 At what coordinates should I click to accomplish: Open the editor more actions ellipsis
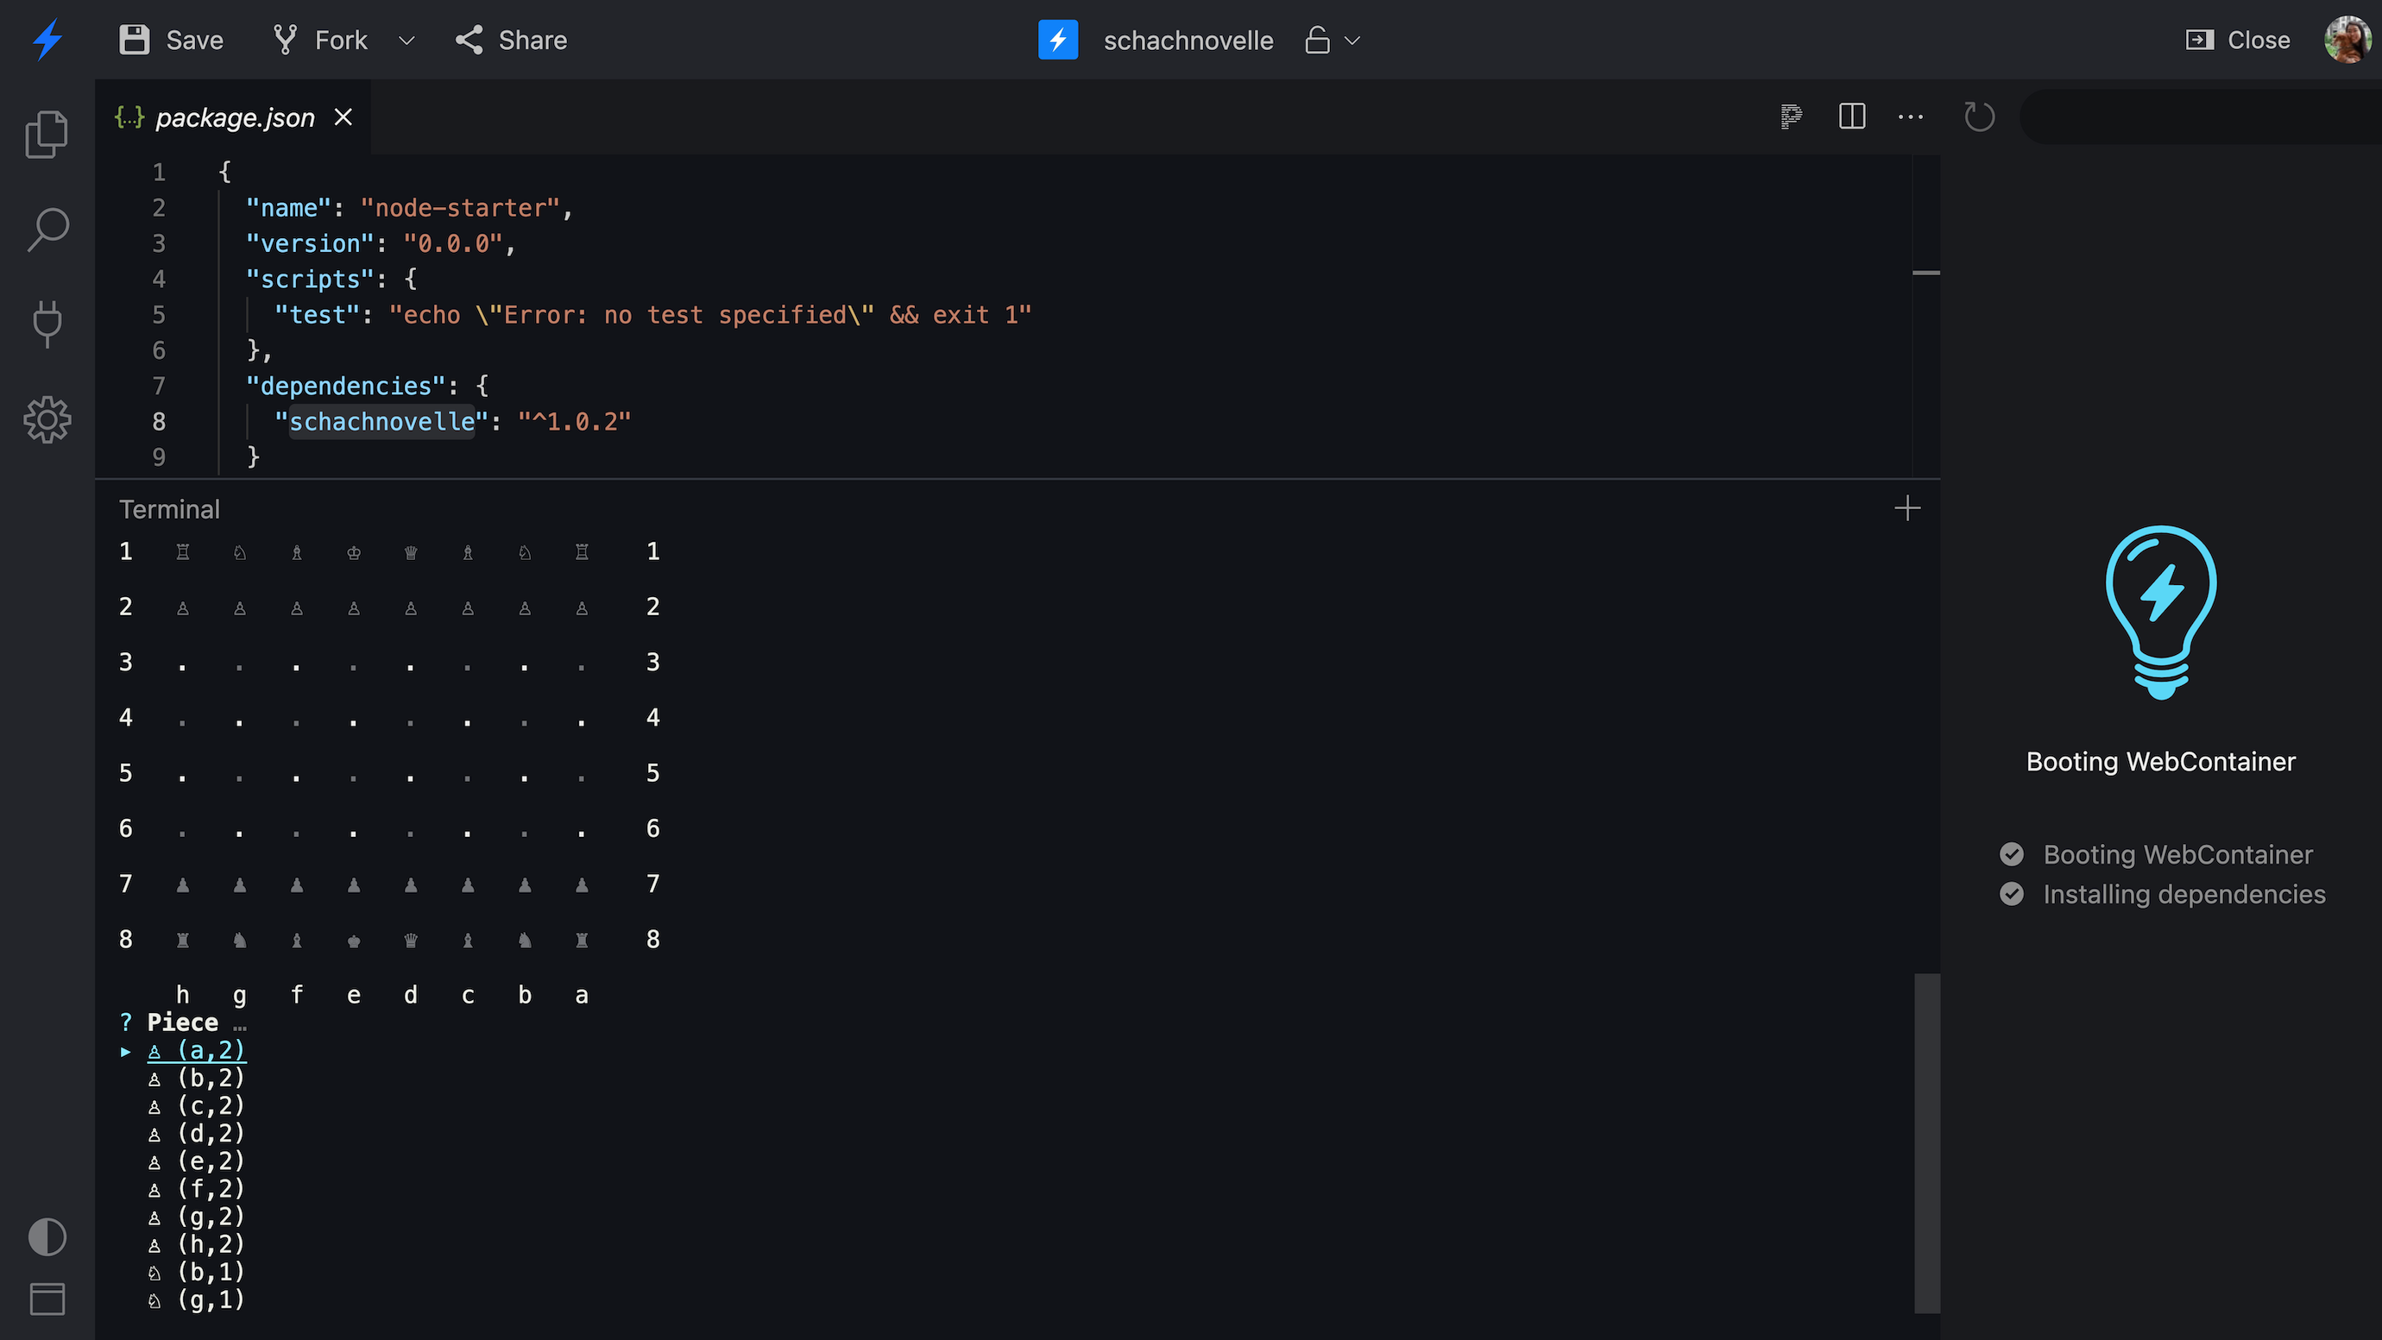(1911, 116)
